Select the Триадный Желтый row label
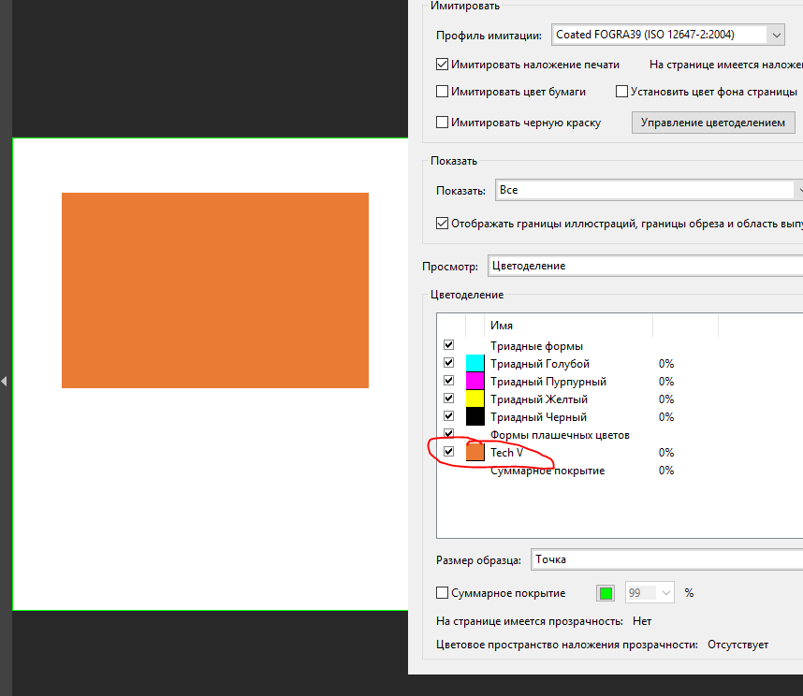Screen dimensions: 803x696 point(539,399)
